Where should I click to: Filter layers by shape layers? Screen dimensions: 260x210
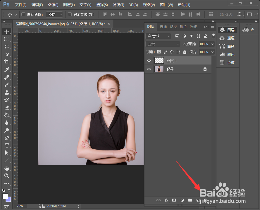click(x=198, y=36)
